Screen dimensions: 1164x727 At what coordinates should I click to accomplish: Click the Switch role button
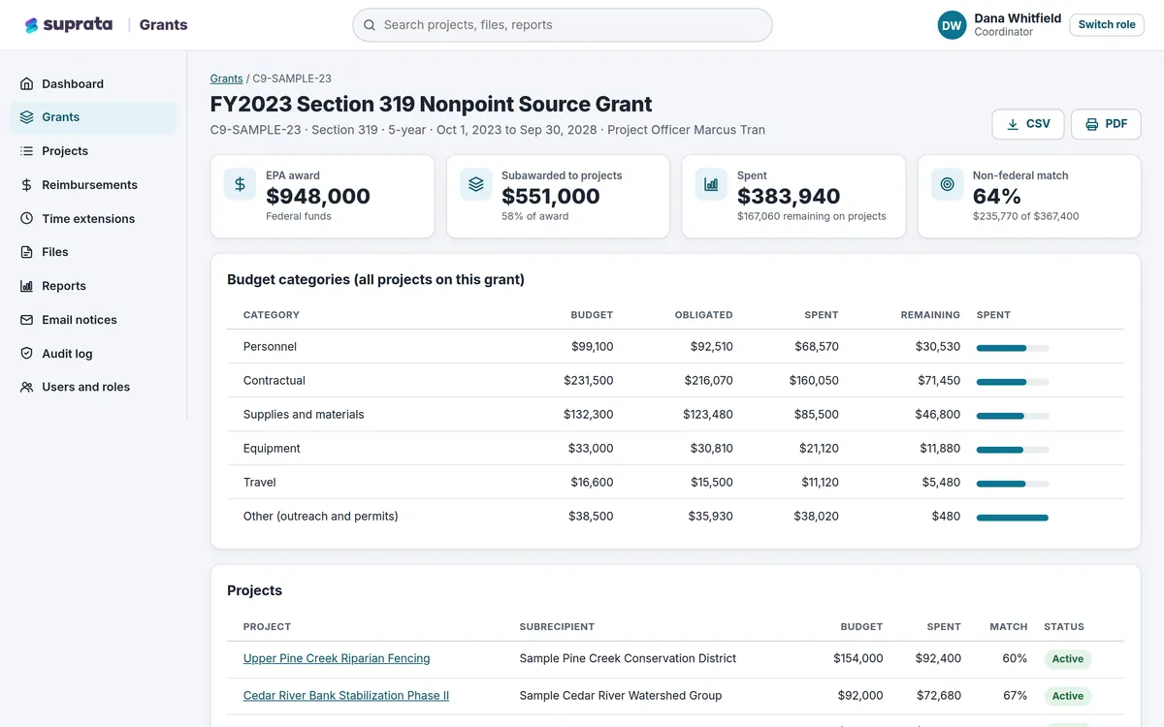coord(1107,25)
